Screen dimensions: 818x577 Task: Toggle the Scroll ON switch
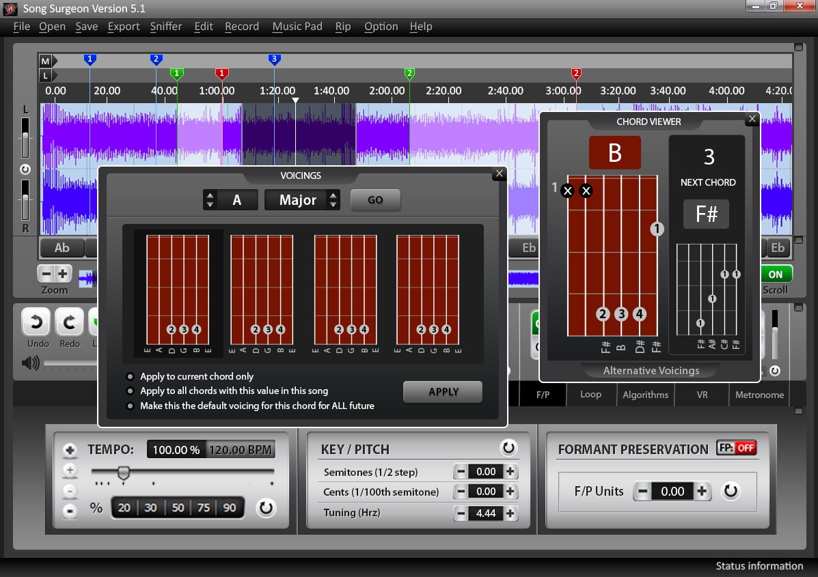pos(776,275)
